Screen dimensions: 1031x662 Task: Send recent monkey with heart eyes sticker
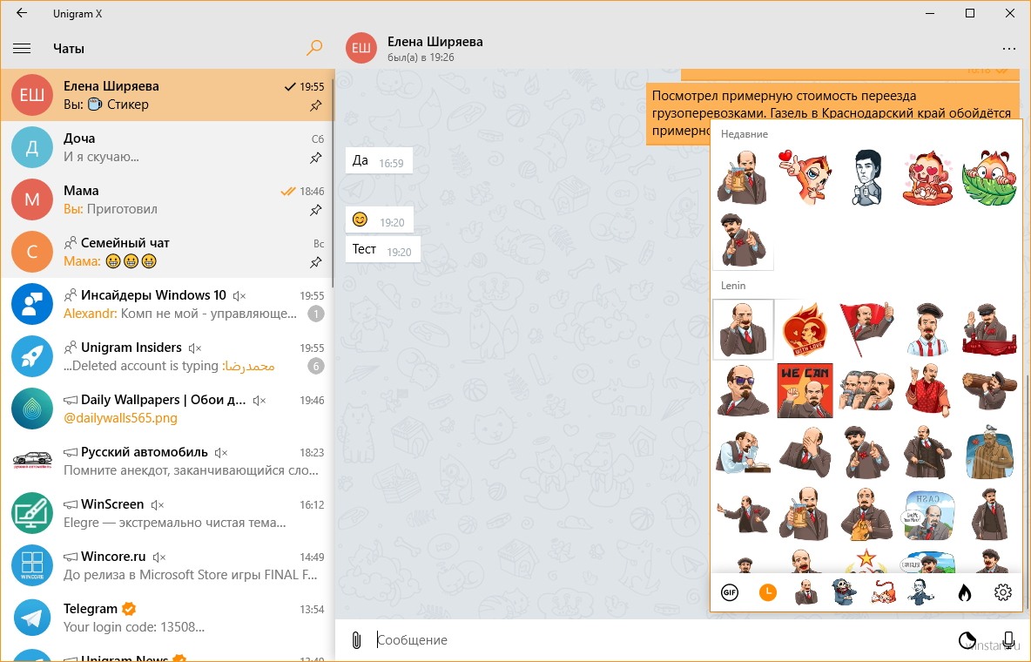[927, 177]
